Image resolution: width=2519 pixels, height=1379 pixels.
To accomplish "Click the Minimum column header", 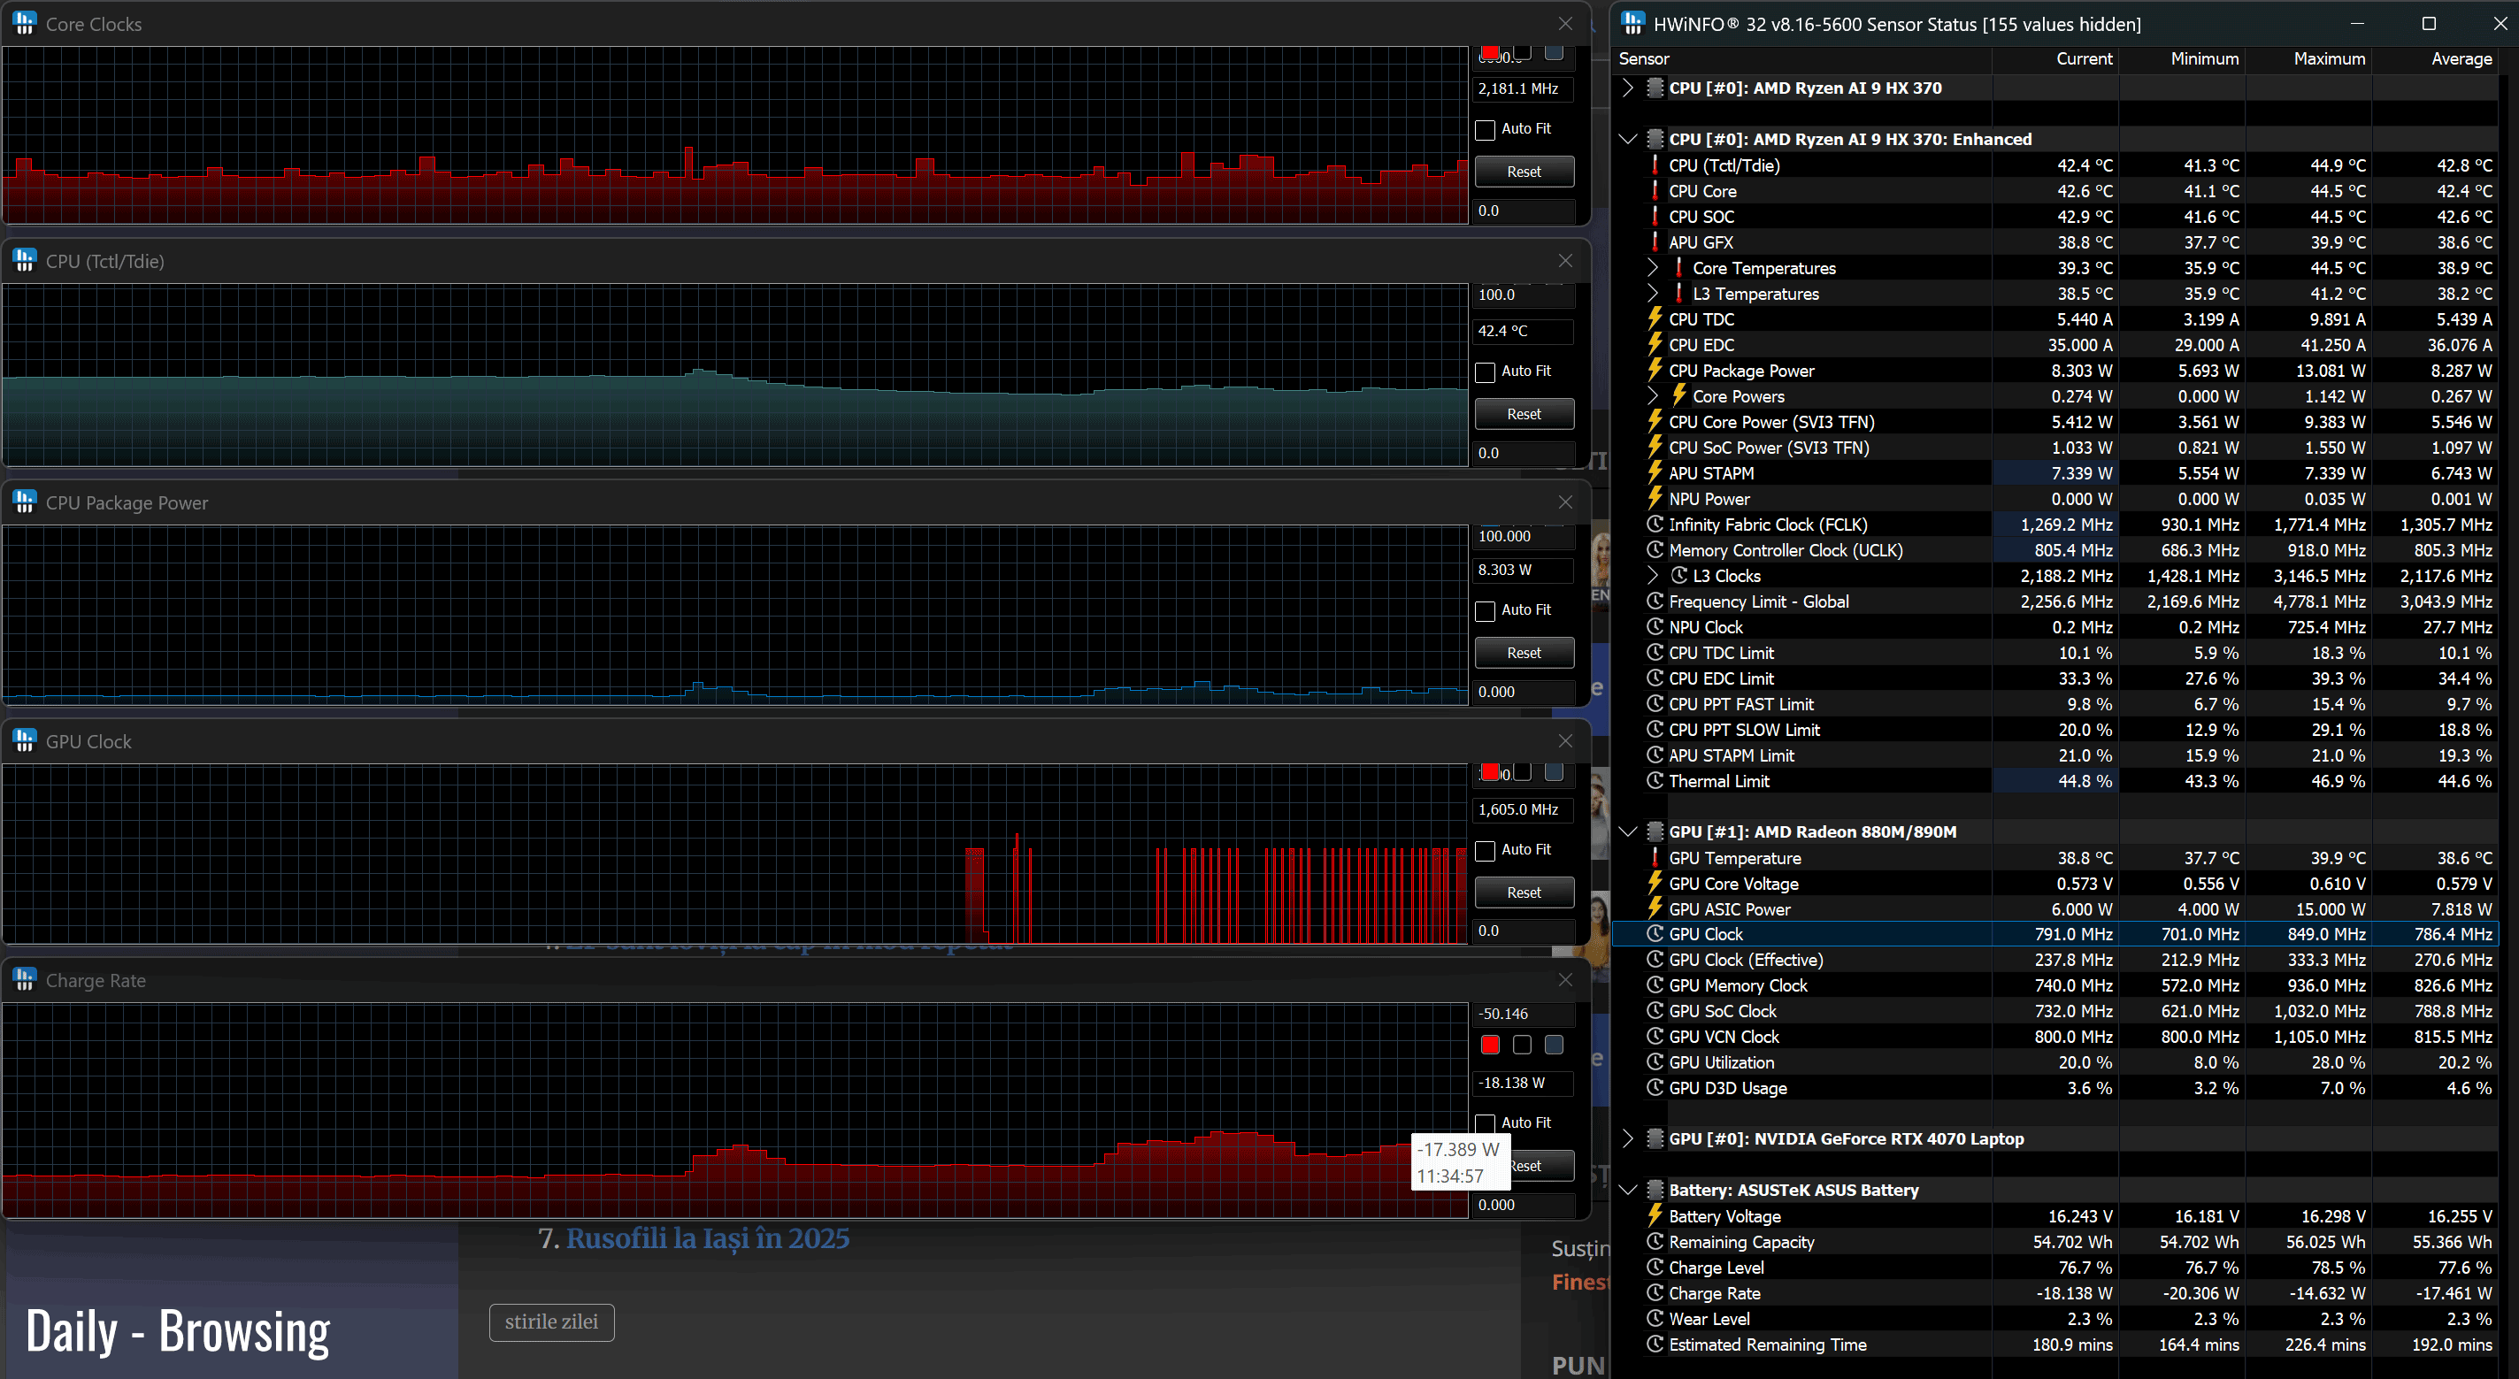I will [2182, 58].
